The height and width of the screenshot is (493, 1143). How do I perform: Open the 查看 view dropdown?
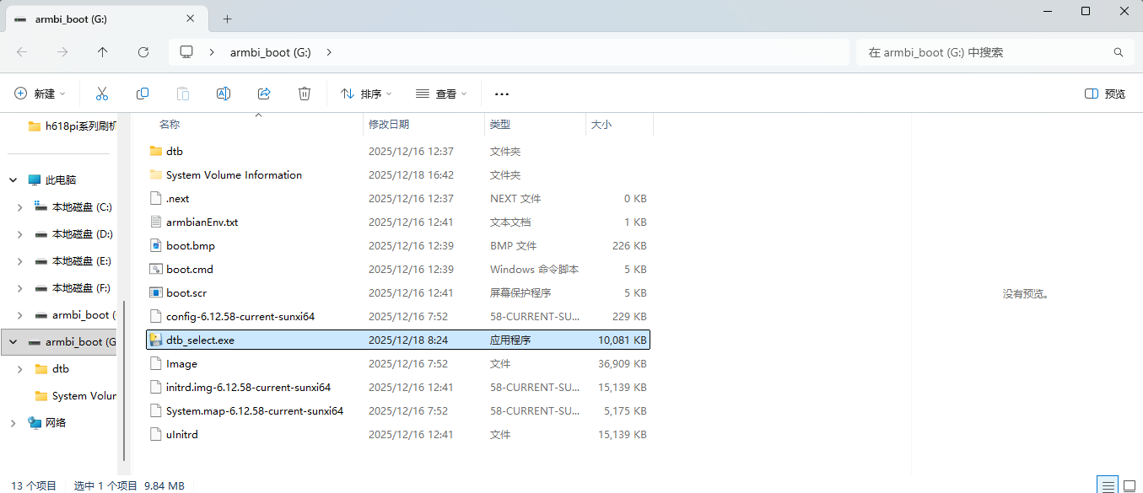pos(441,94)
